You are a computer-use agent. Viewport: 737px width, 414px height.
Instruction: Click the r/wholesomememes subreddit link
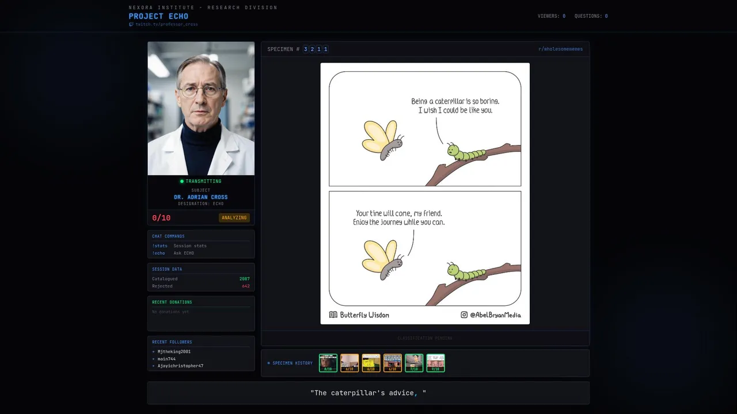(x=560, y=49)
